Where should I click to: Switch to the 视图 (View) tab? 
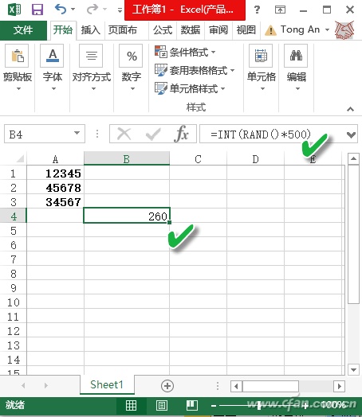tap(246, 30)
